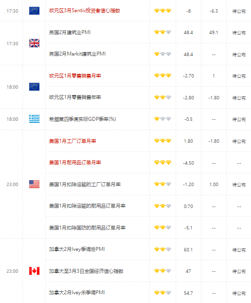Open 加拿大2月Ivey季调后PMI entry
This screenshot has height=303, width=251.
tap(77, 249)
